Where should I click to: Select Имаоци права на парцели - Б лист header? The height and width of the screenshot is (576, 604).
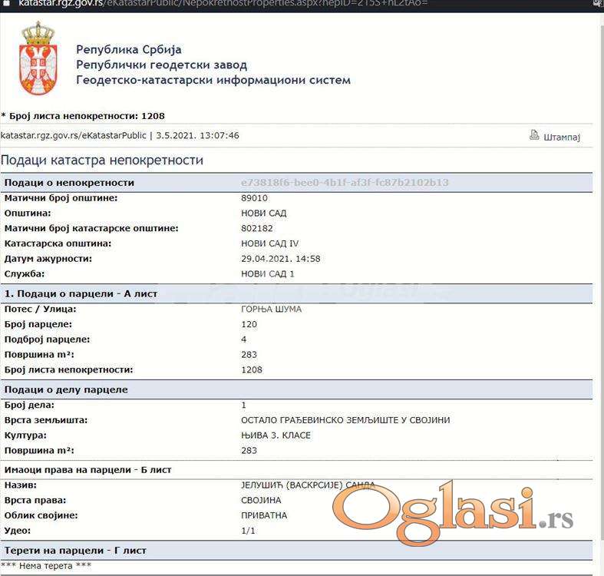87,469
